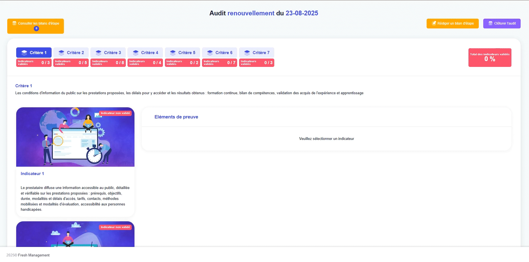This screenshot has width=529, height=262.
Task: Click the layers icon beside Critère 6
Action: [210, 53]
